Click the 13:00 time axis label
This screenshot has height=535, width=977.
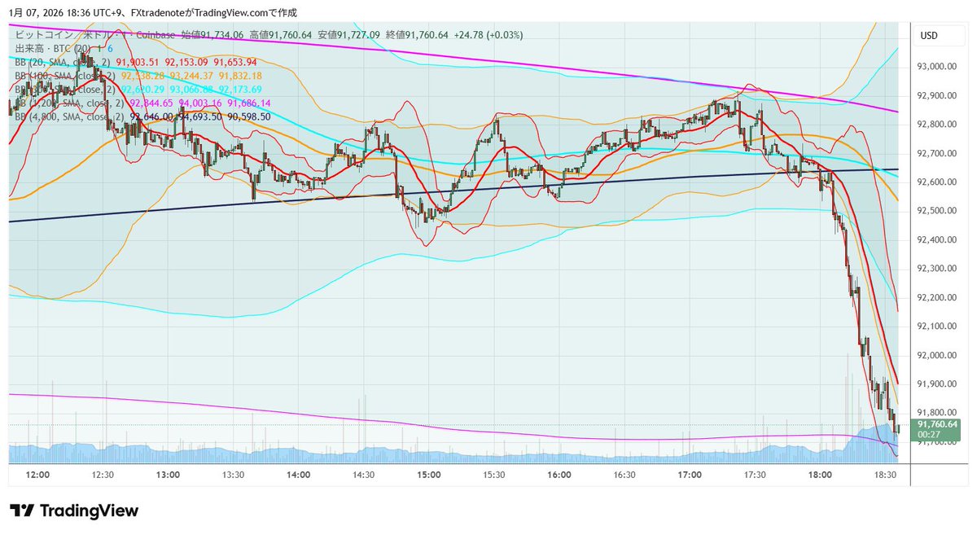(168, 475)
